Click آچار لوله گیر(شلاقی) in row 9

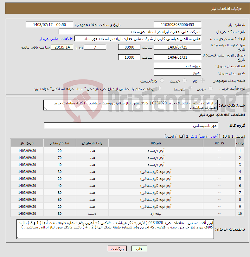click(156, 207)
